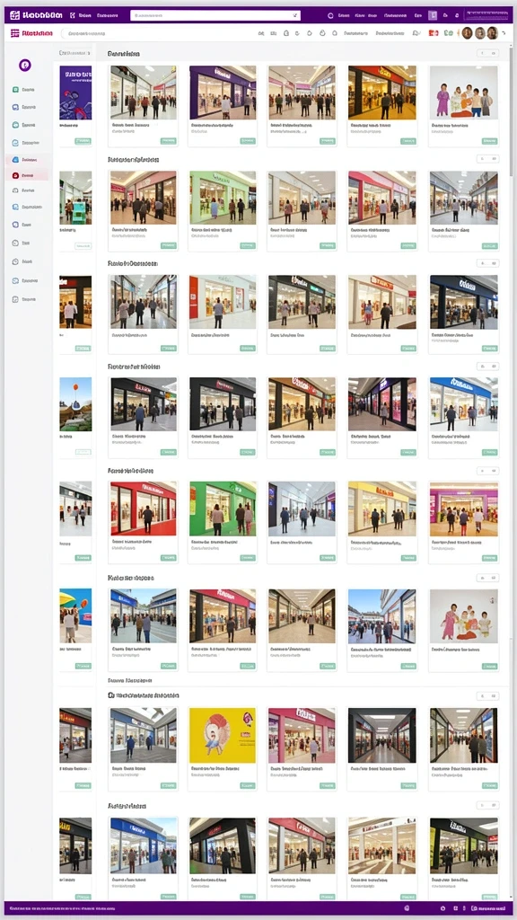Select the last sidebar item at the list bottom
The width and height of the screenshot is (517, 920).
click(24, 299)
